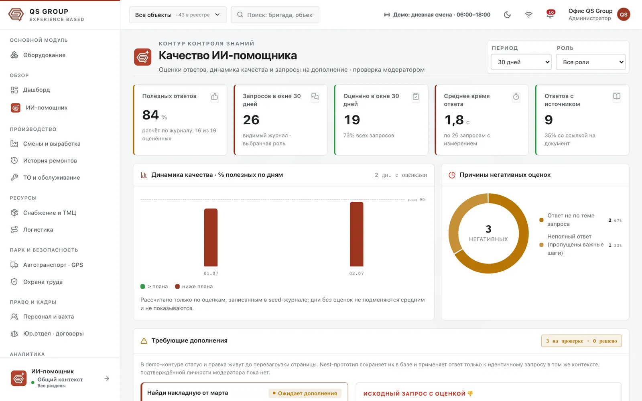Click clipboard icon on Оценено в окне card
This screenshot has width=642, height=401.
(x=416, y=97)
